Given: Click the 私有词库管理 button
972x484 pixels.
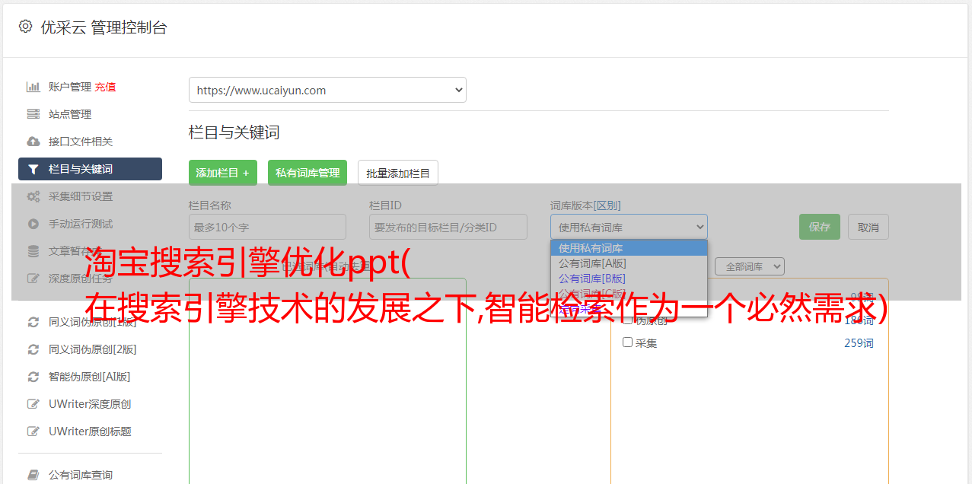Looking at the screenshot, I should click(x=308, y=173).
